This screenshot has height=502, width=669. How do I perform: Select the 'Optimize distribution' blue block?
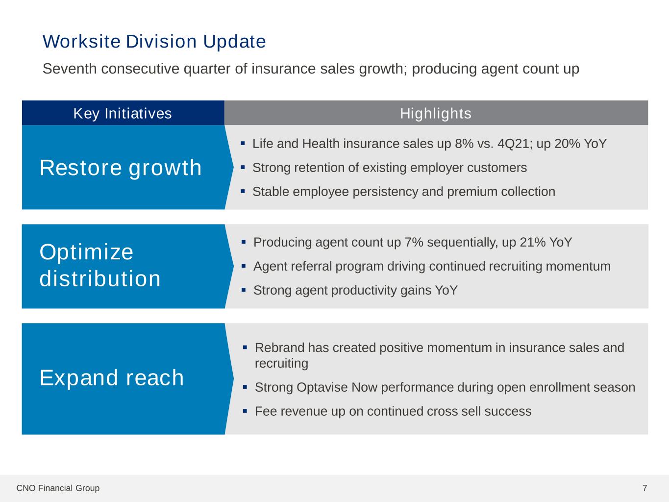(100, 265)
